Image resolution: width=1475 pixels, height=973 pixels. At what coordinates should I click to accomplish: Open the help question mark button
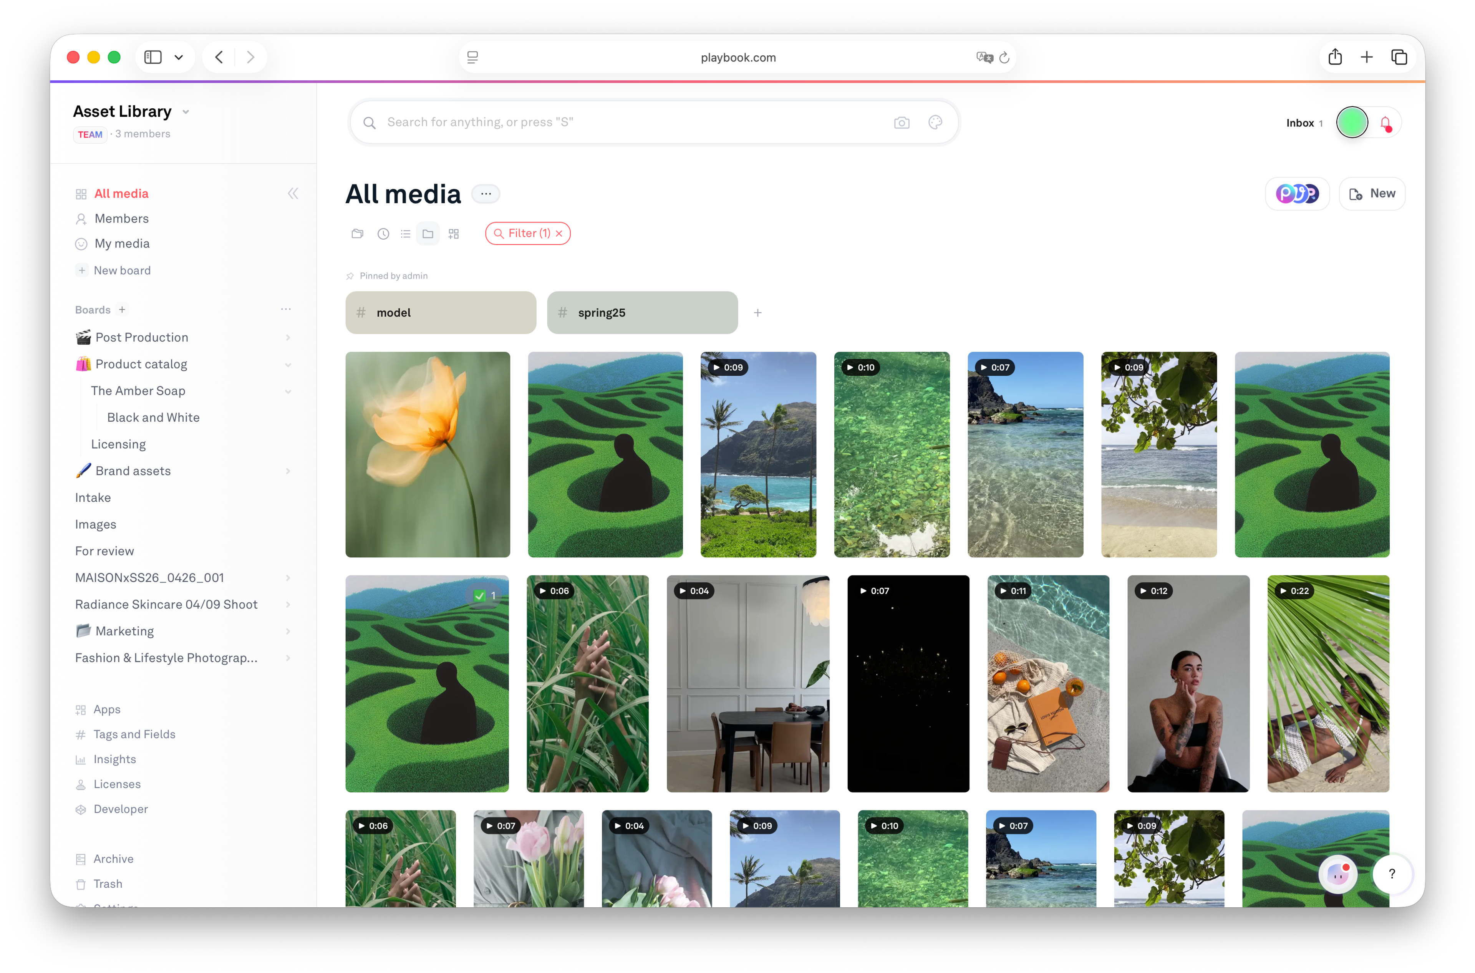pyautogui.click(x=1392, y=874)
